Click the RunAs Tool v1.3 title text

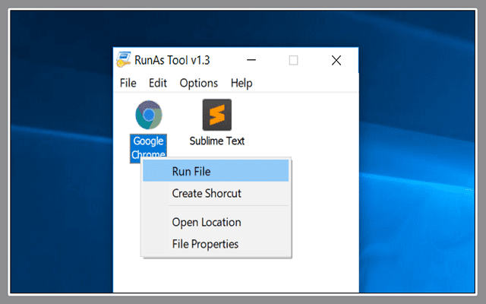(172, 60)
